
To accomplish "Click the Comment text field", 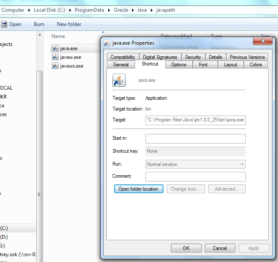I will (x=196, y=176).
